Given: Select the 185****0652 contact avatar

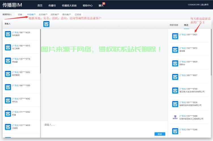Looking at the screenshot, I should click(8, 74).
